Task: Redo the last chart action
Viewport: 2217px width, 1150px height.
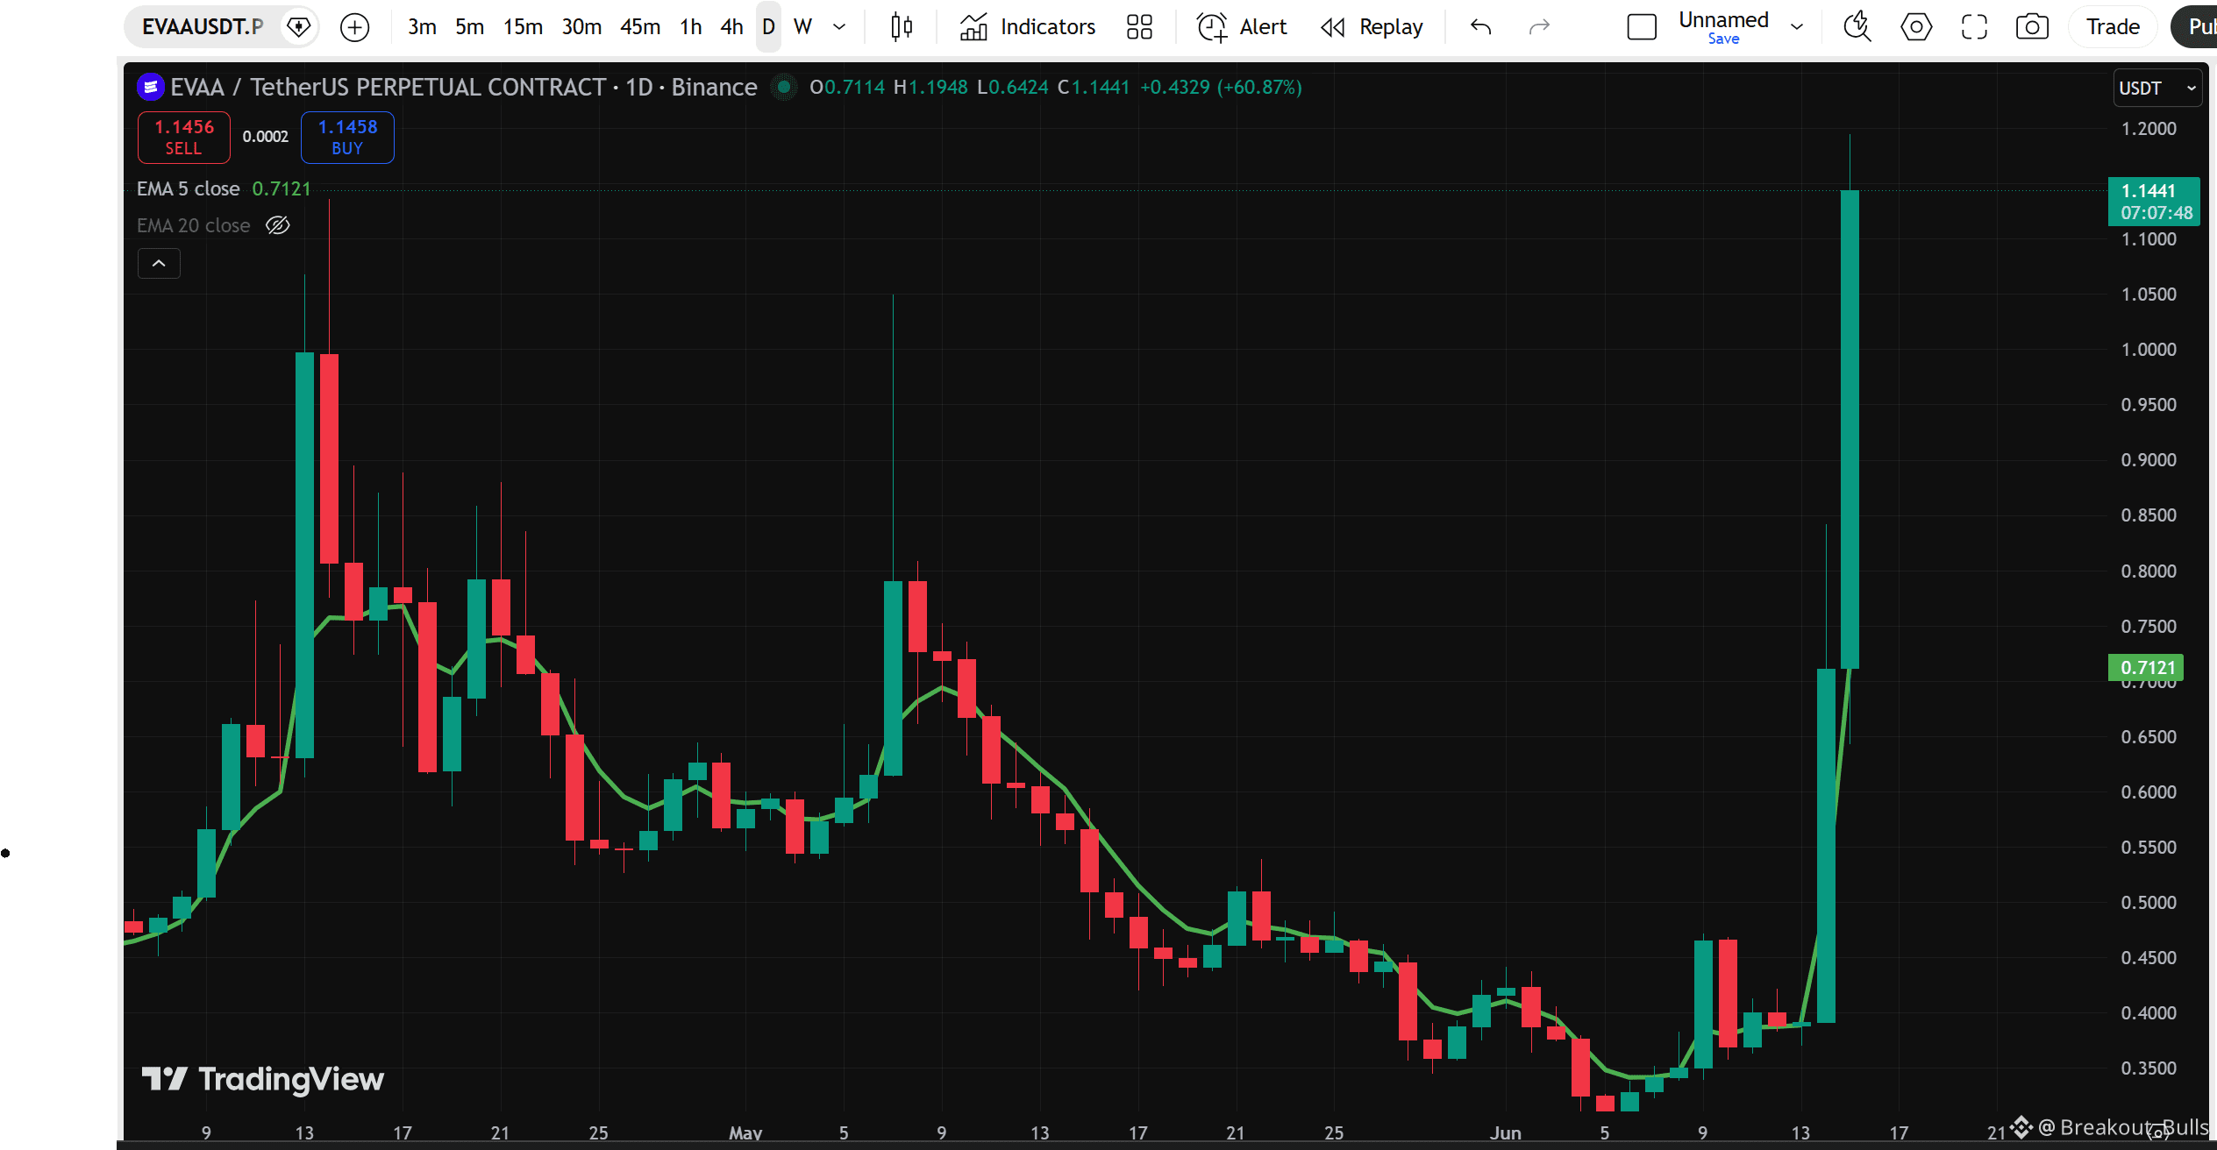Action: [x=1539, y=27]
